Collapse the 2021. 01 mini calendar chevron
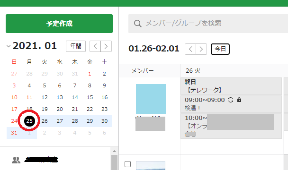The width and height of the screenshot is (288, 170). [x=9, y=46]
